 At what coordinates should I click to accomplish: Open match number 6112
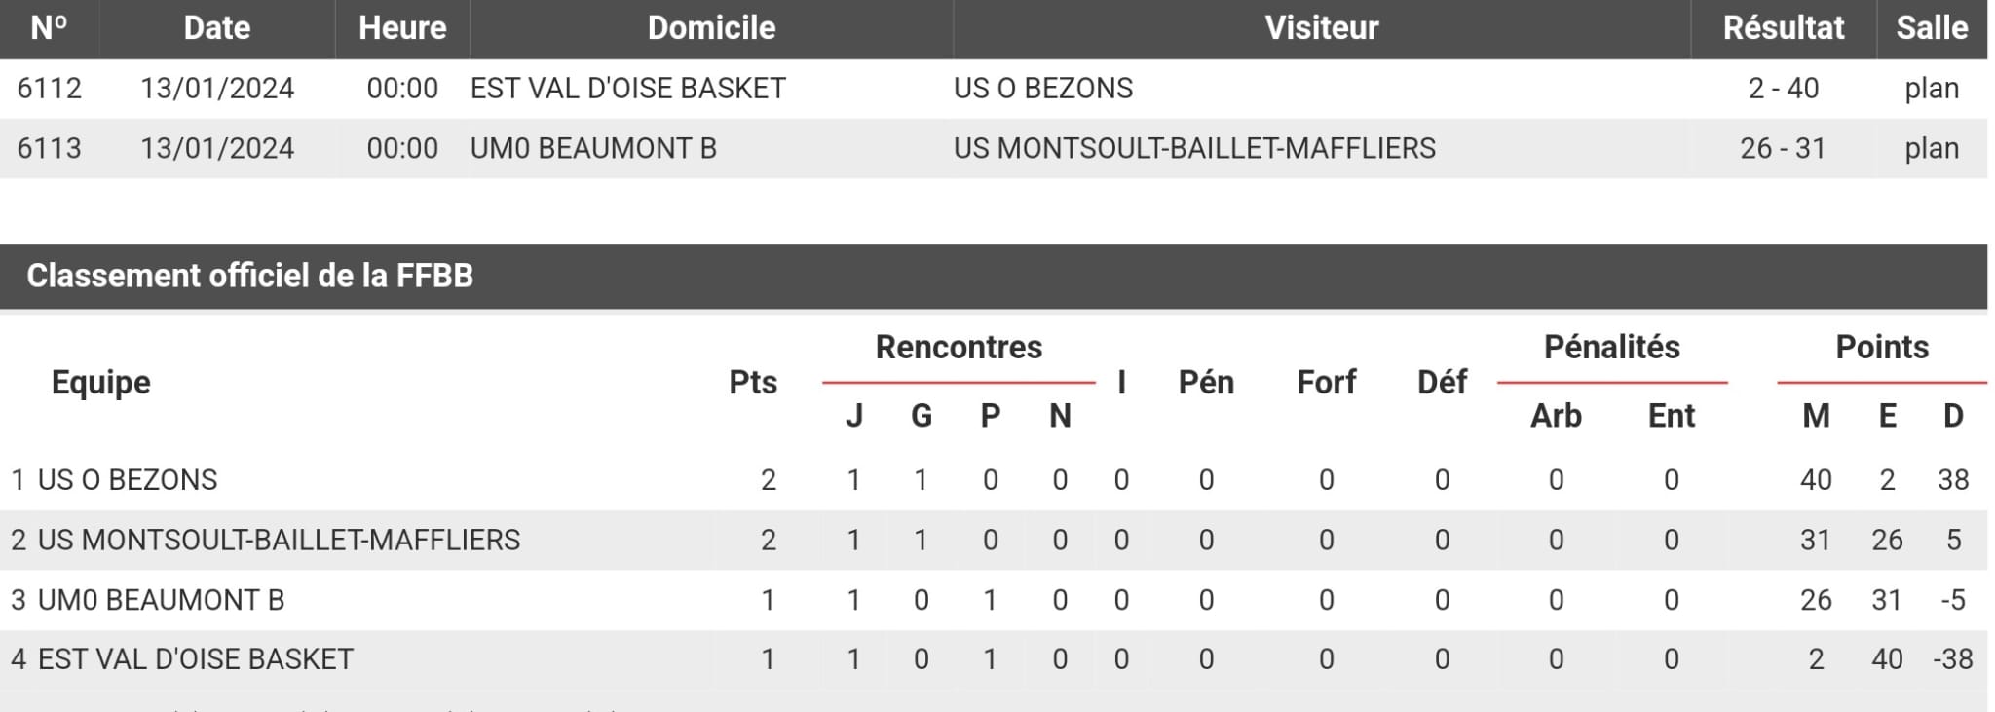click(50, 89)
